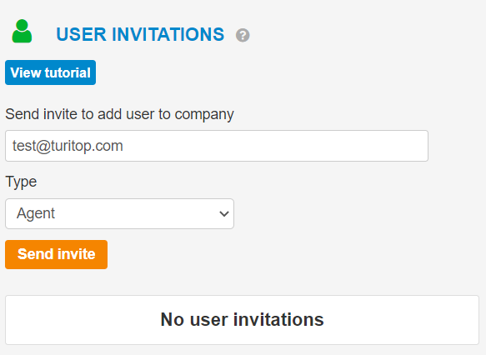The height and width of the screenshot is (355, 486).
Task: Click empty space inside the email input
Action: pyautogui.click(x=276, y=146)
